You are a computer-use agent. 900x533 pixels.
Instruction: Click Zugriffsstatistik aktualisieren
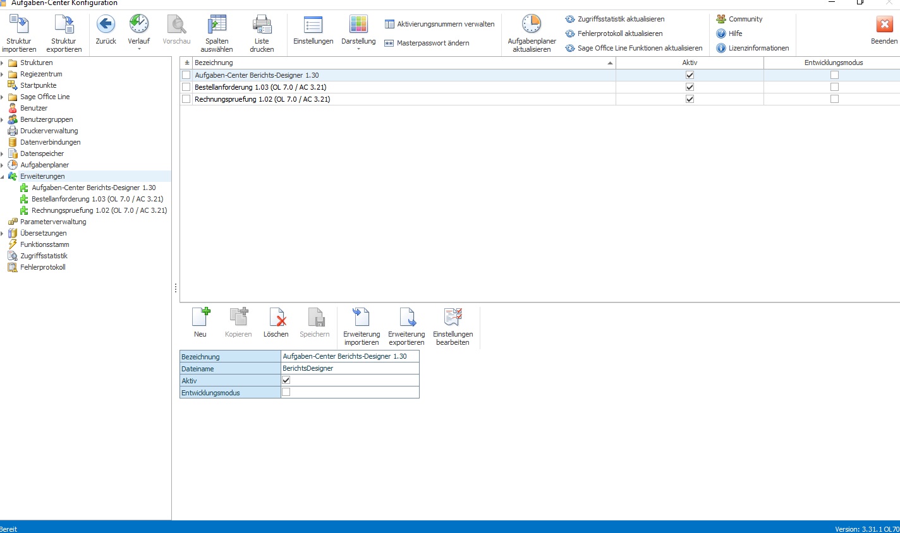point(615,19)
